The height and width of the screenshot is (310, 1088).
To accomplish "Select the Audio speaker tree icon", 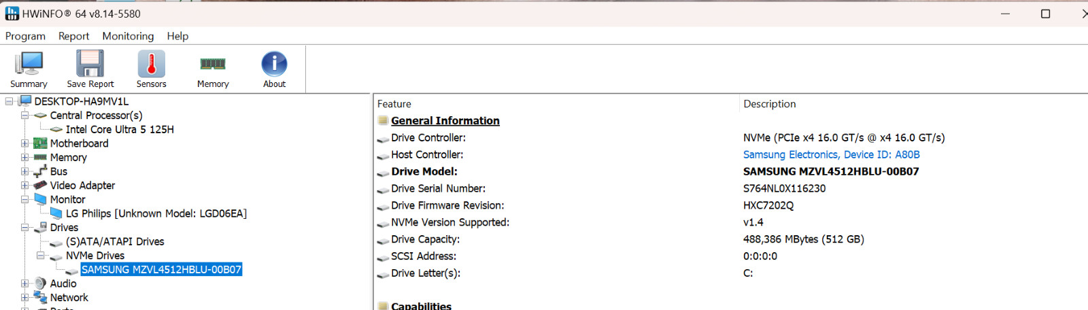I will (x=40, y=283).
